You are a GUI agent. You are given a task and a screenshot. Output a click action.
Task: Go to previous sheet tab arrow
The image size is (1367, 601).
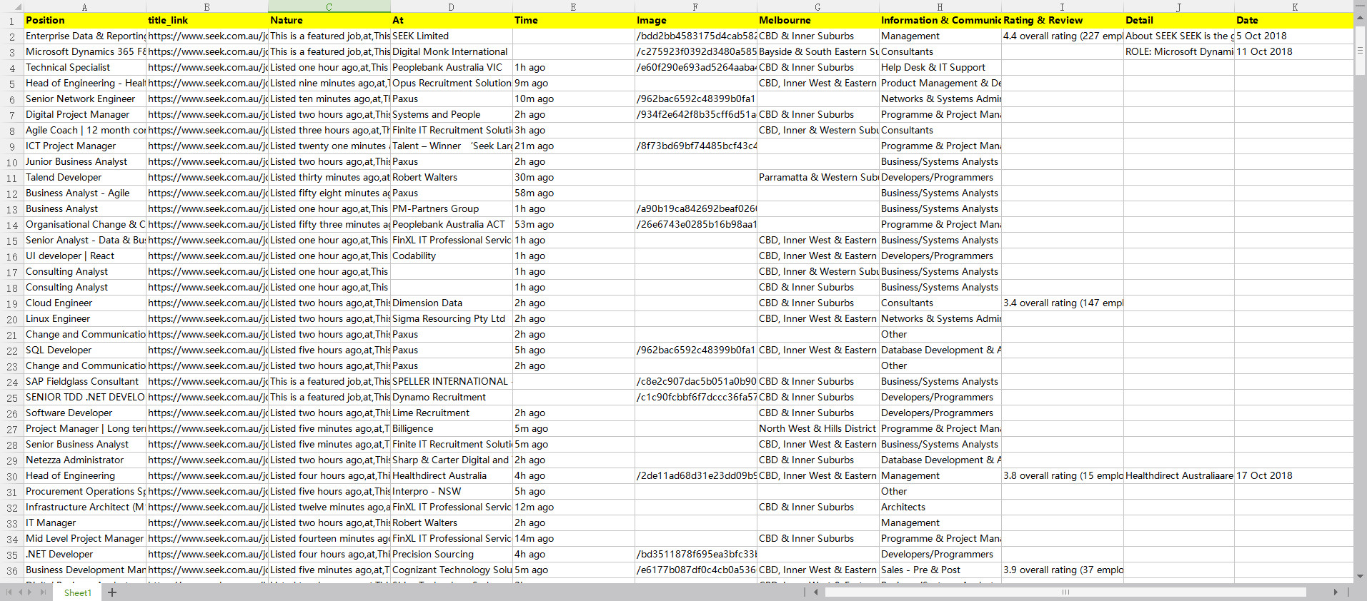coord(20,592)
